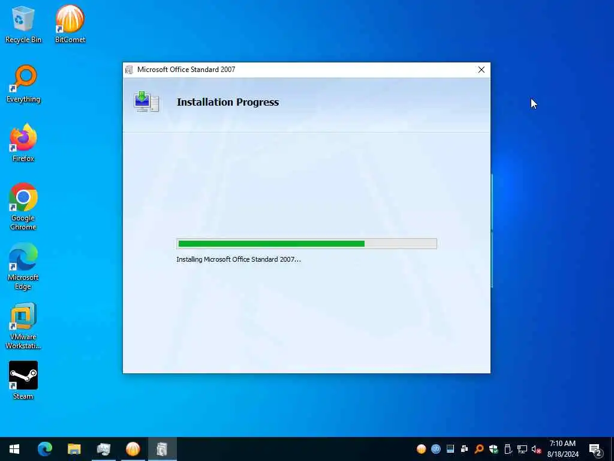The image size is (614, 461).
Task: Open the network status tray icon
Action: coord(522,449)
